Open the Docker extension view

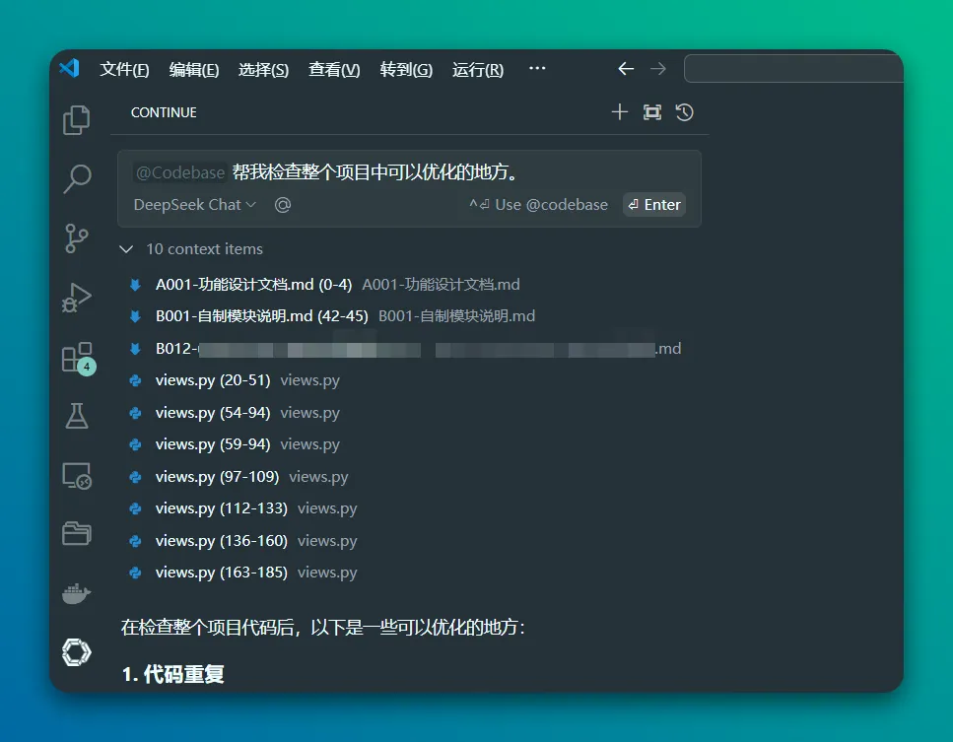click(77, 593)
